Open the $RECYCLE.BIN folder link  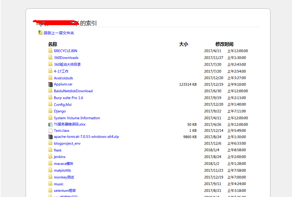coord(65,51)
